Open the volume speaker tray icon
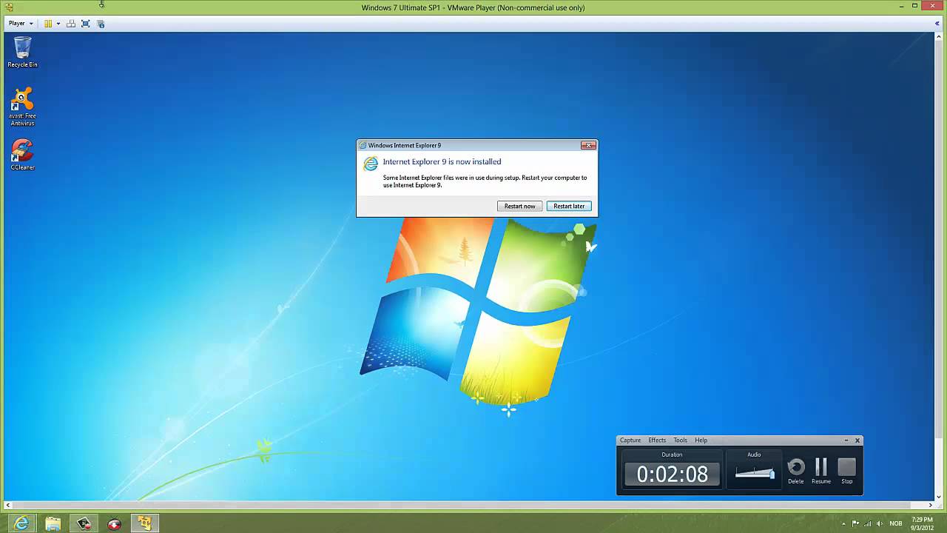The width and height of the screenshot is (947, 533). pos(880,523)
